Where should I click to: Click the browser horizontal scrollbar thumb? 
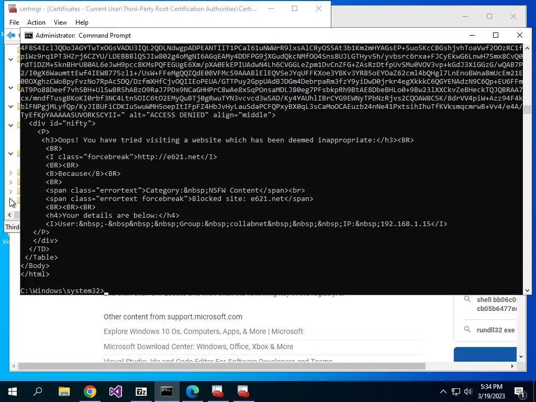(x=221, y=366)
